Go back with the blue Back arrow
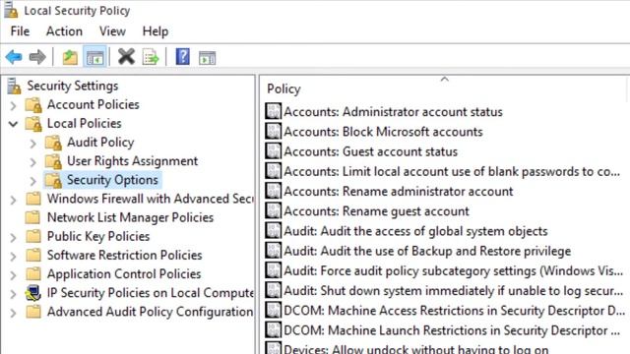The width and height of the screenshot is (630, 354). [x=14, y=57]
